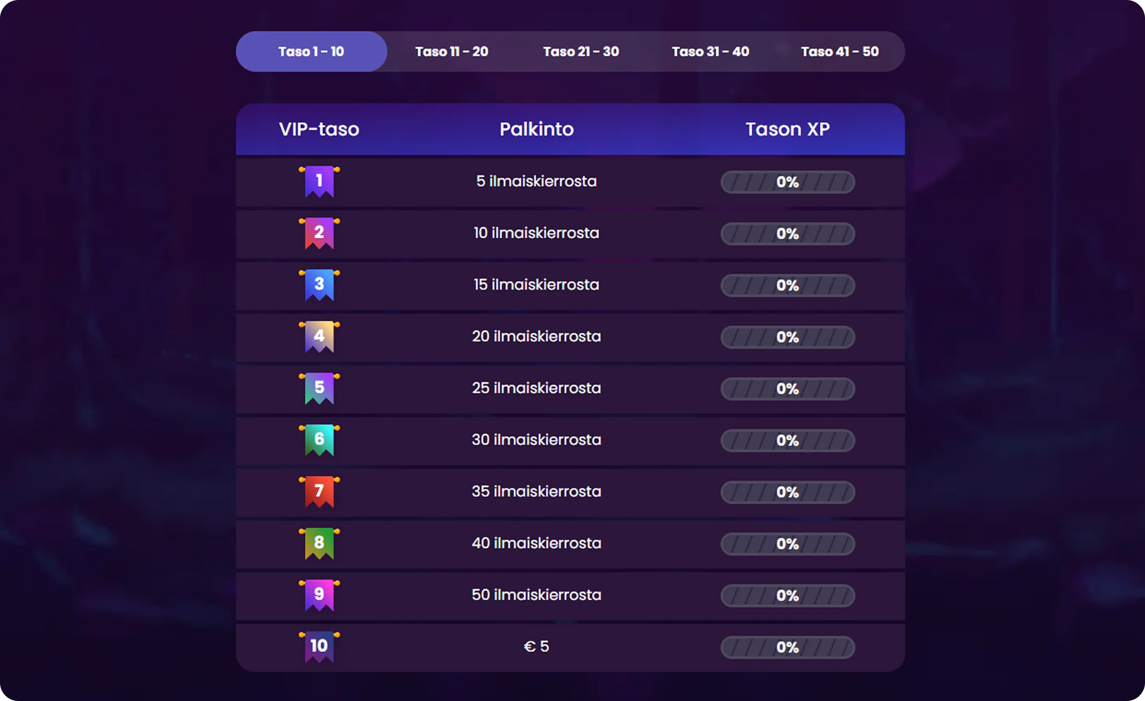Screen dimensions: 1145x701
Task: Click the blue level 3 badge icon
Action: tap(319, 284)
